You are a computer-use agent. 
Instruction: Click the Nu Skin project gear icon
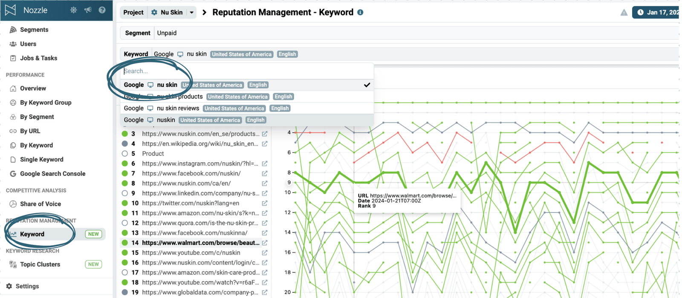154,12
